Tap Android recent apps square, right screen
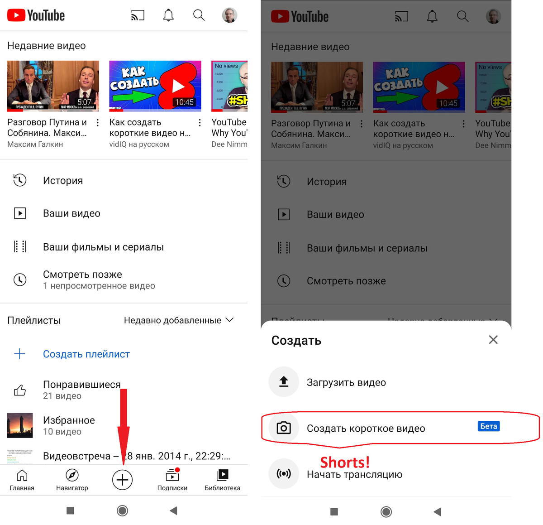Image resolution: width=543 pixels, height=525 pixels. pyautogui.click(x=334, y=511)
